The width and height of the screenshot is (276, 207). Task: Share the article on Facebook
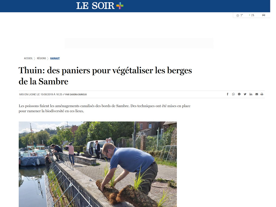click(227, 94)
